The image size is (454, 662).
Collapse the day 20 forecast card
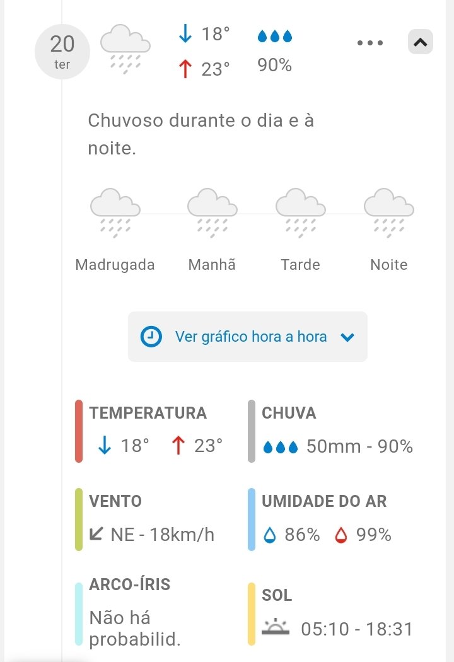pyautogui.click(x=421, y=42)
